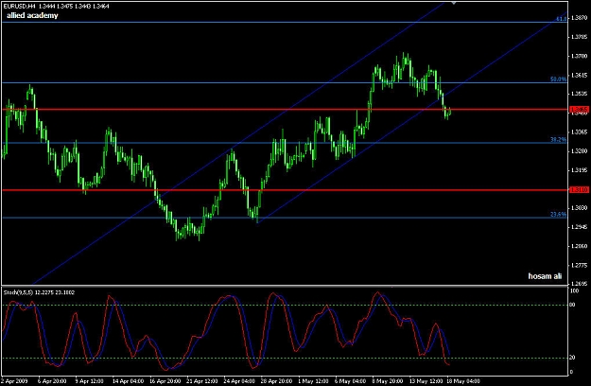Click the '13 May 12:00' date label

tap(426, 381)
